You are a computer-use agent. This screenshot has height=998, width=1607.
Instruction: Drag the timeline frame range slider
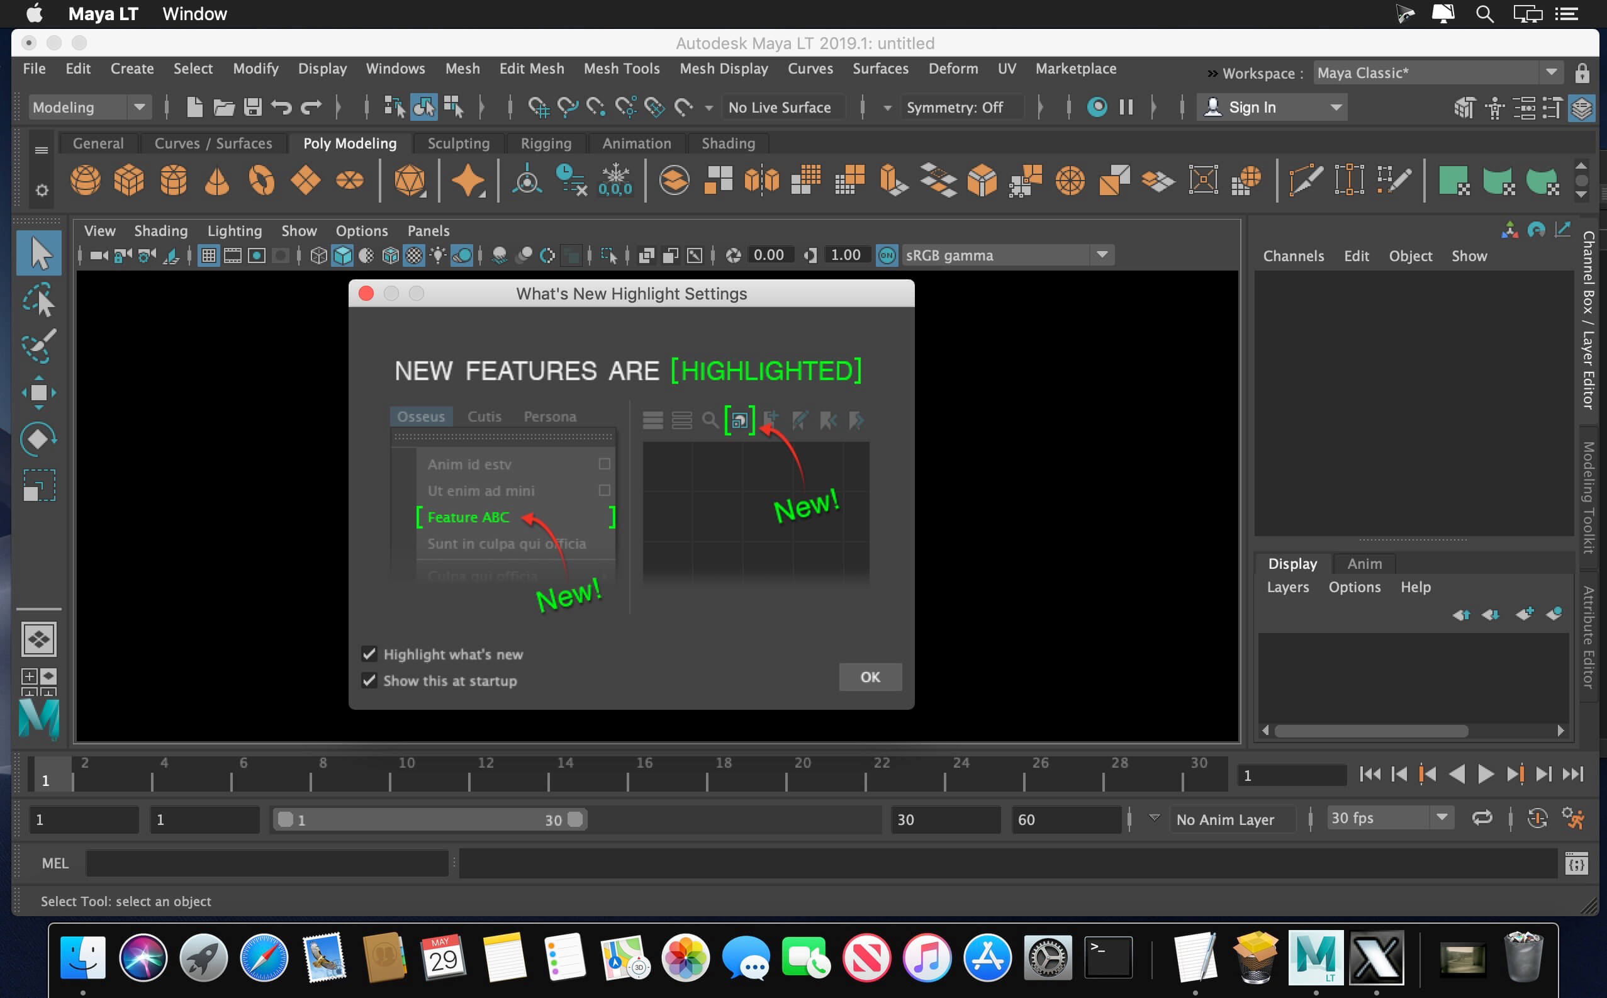[425, 819]
